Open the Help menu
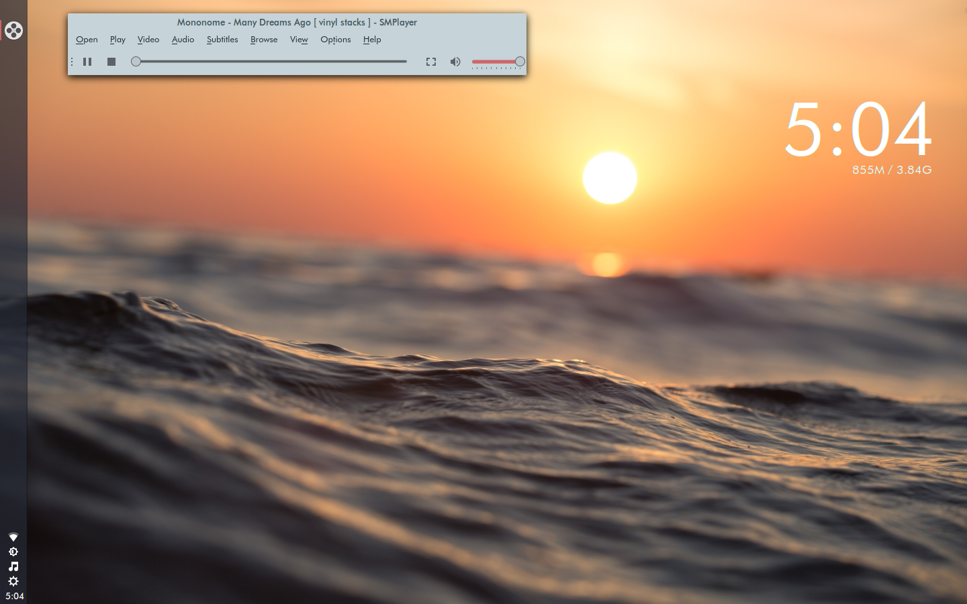The height and width of the screenshot is (604, 967). click(x=372, y=40)
